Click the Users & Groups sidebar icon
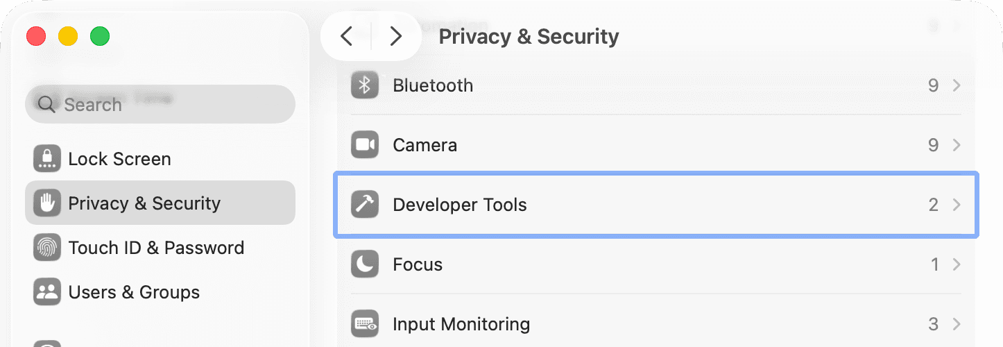This screenshot has height=347, width=1003. pos(47,292)
